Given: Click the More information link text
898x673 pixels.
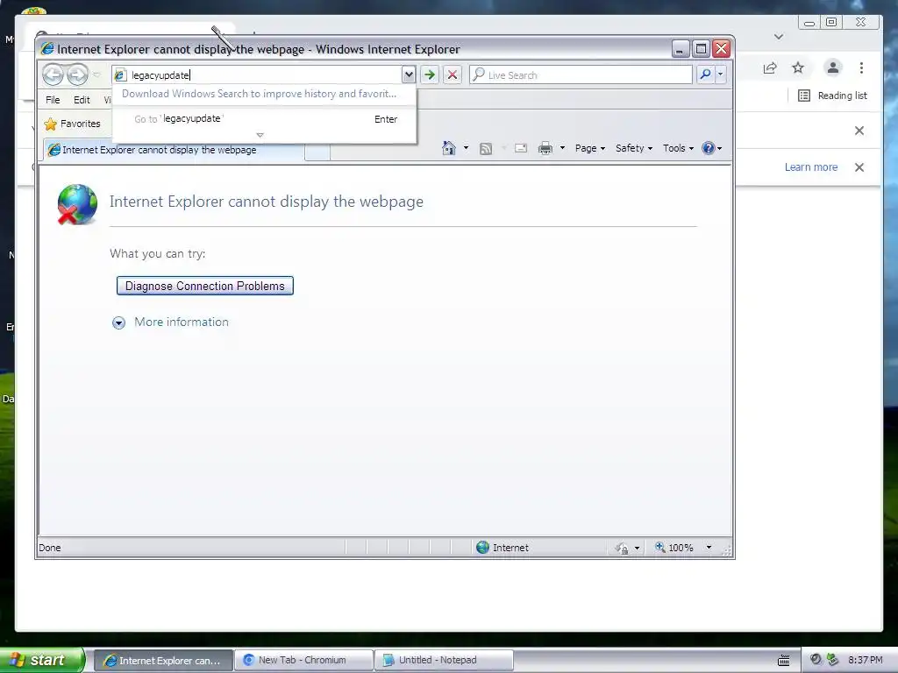Looking at the screenshot, I should point(182,322).
